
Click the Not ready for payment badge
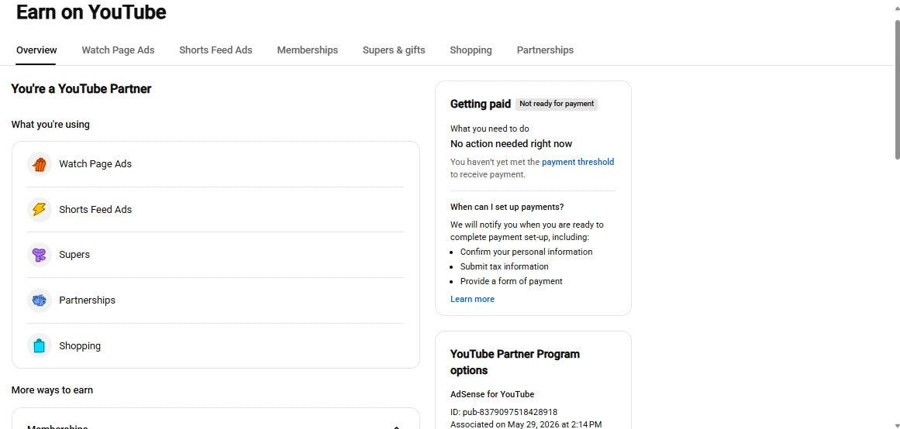(x=556, y=104)
